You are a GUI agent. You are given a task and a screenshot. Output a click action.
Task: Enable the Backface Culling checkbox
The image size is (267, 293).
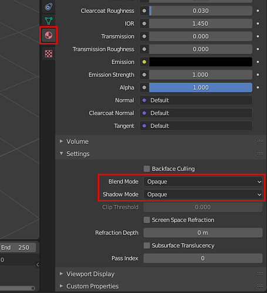(x=147, y=169)
